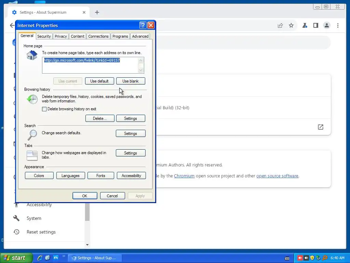Enable Delete browsing history on exit
Viewport: 350px width, 263px height.
coord(44,109)
